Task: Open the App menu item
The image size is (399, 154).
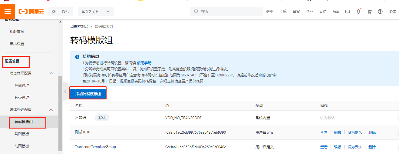Action: (336, 12)
